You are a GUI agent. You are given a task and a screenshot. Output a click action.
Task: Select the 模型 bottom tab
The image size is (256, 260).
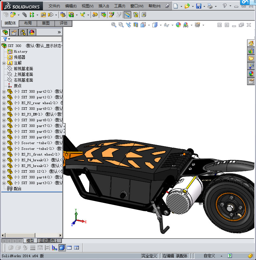coord(30,240)
